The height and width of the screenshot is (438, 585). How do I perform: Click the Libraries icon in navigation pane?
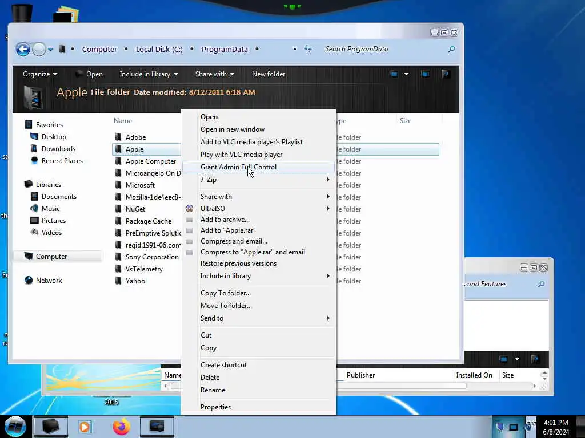click(x=29, y=184)
